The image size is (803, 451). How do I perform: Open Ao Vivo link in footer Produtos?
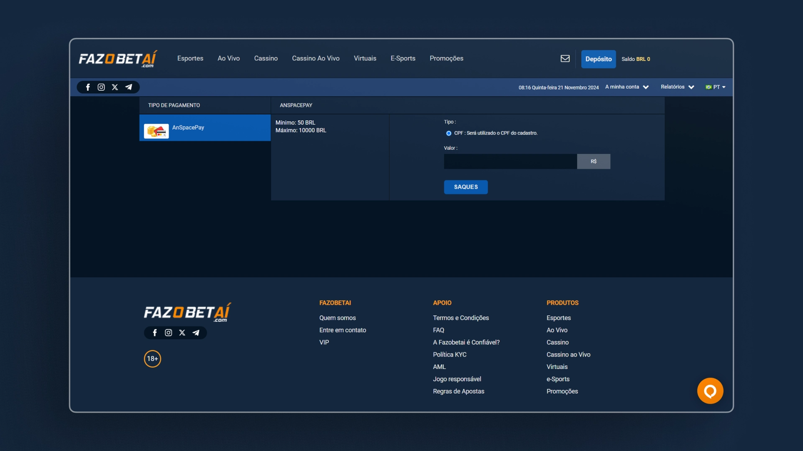pos(557,330)
